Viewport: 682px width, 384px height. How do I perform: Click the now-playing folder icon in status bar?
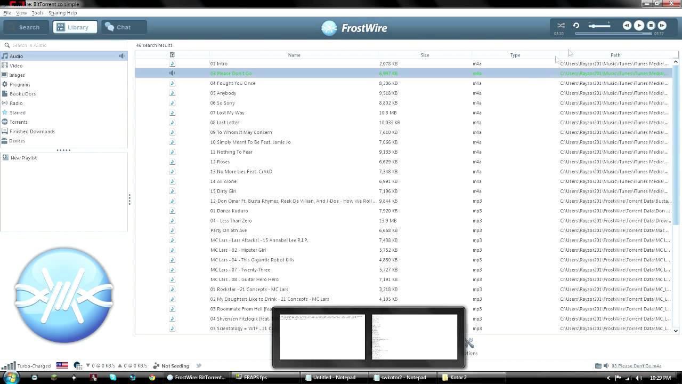pos(598,366)
